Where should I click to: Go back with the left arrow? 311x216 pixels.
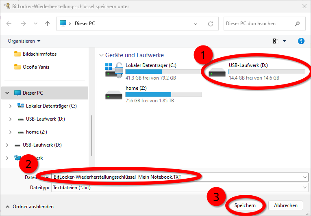(x=9, y=24)
